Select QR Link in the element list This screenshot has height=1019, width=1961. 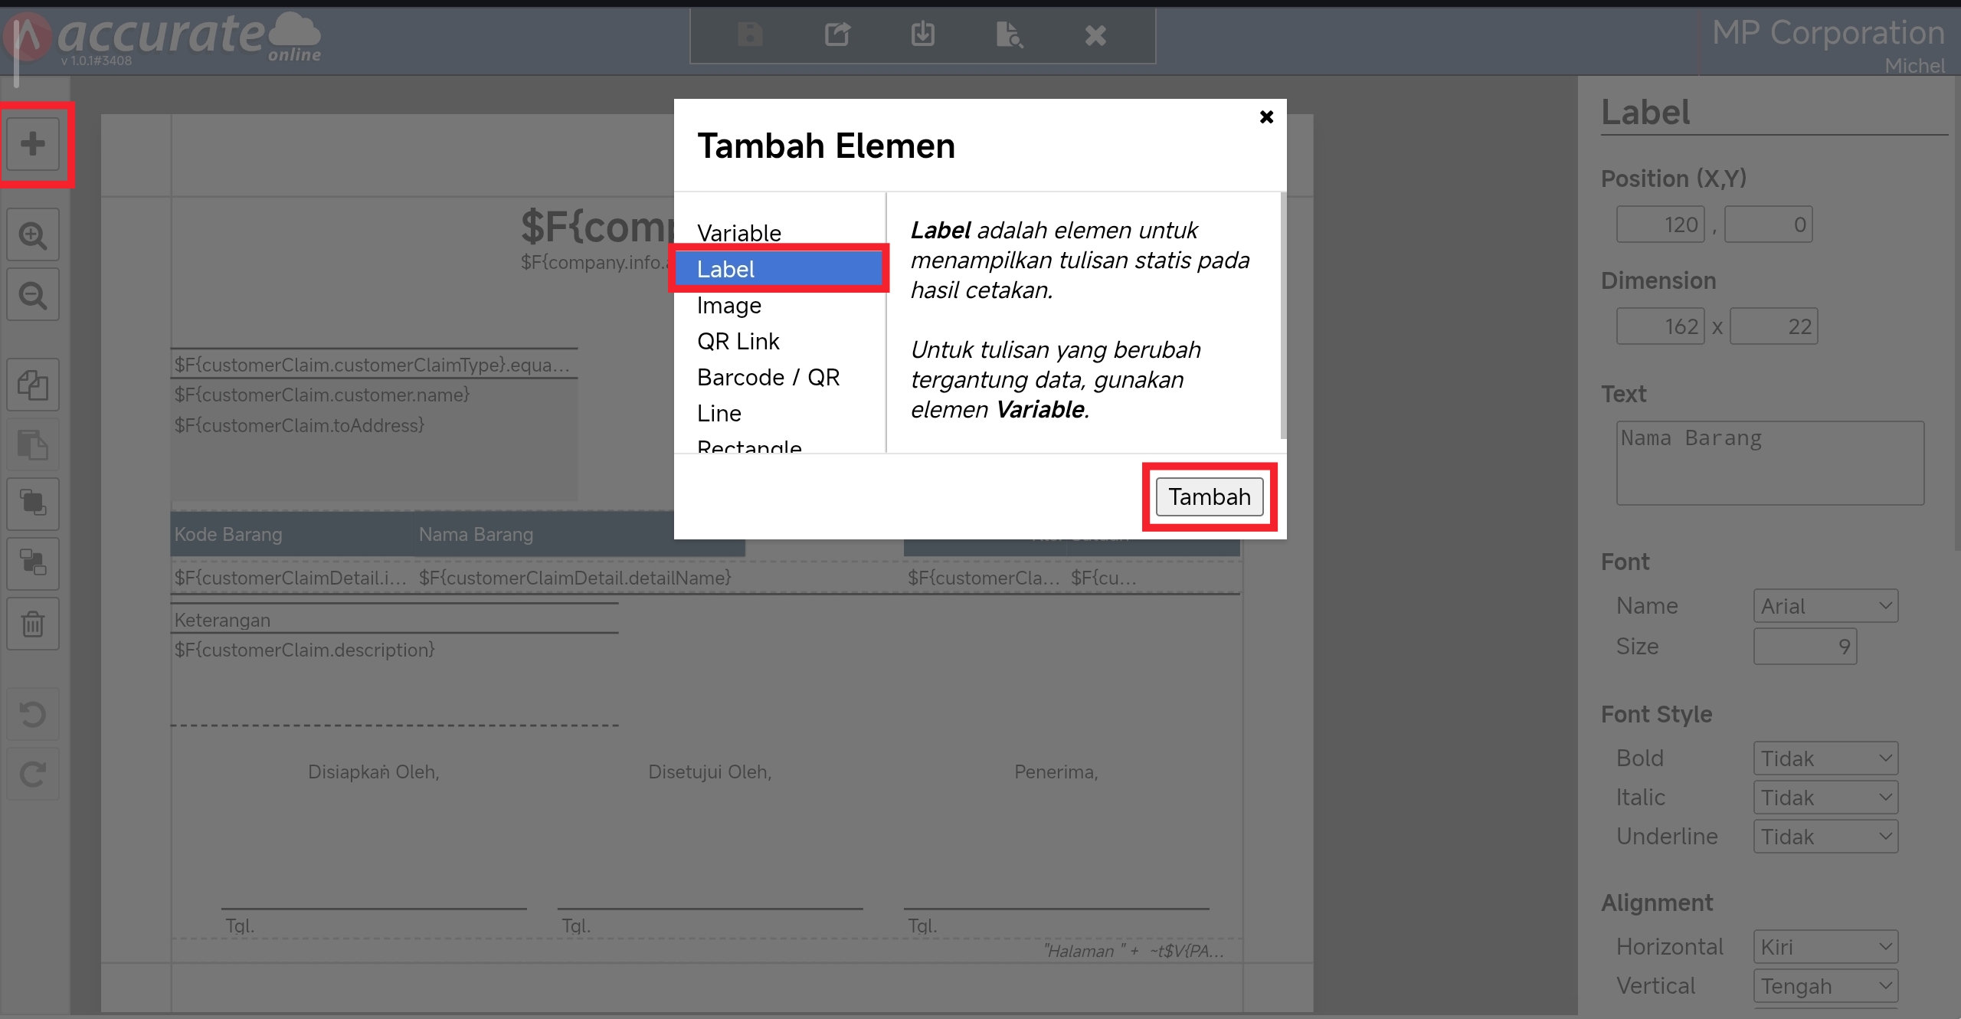coord(738,341)
